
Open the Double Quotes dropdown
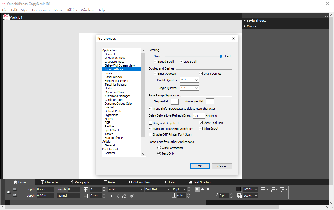tap(189, 80)
